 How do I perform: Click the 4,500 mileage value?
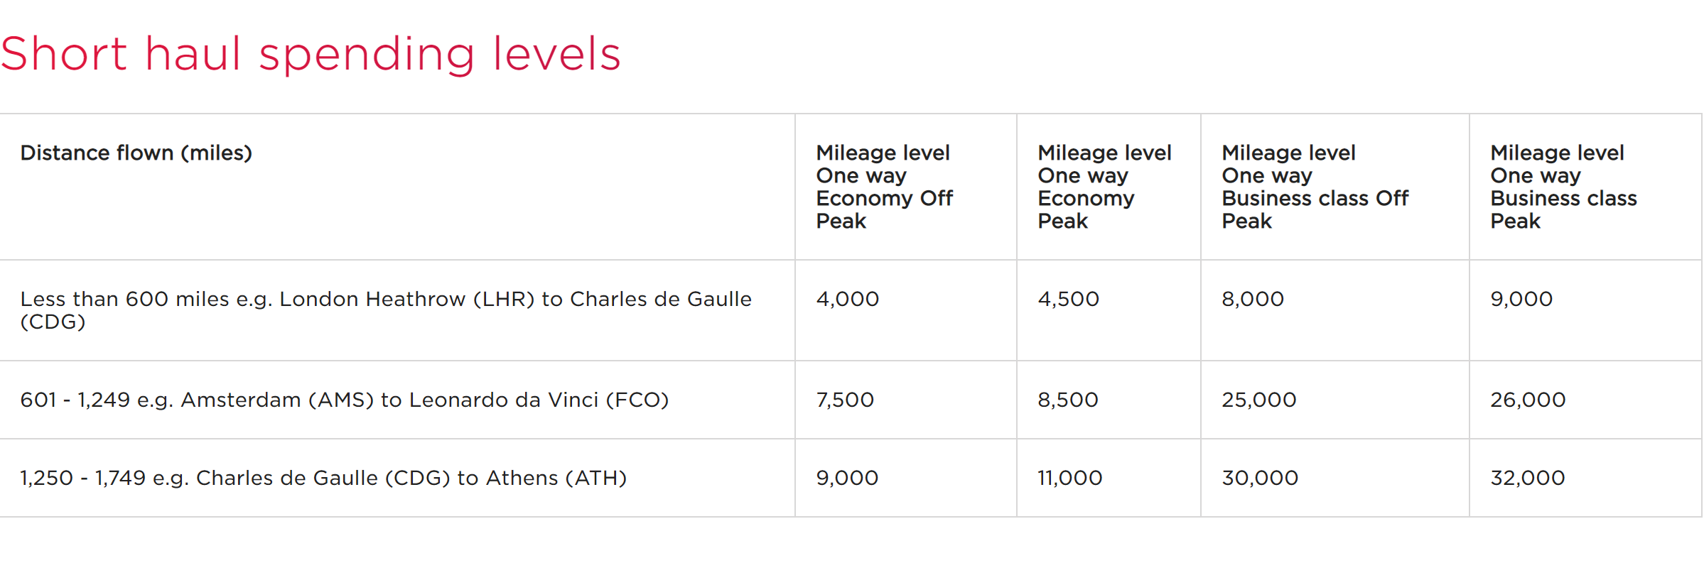click(x=1069, y=299)
